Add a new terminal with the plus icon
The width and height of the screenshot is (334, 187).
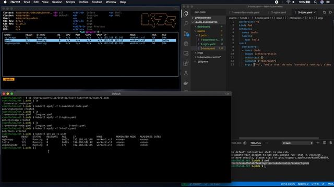(318, 143)
